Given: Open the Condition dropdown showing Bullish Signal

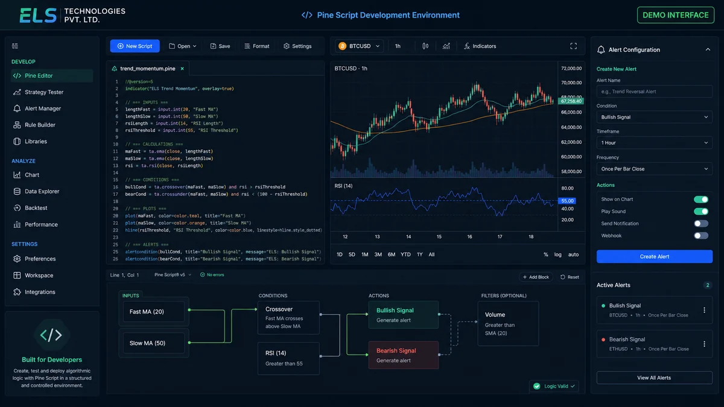Looking at the screenshot, I should point(655,117).
